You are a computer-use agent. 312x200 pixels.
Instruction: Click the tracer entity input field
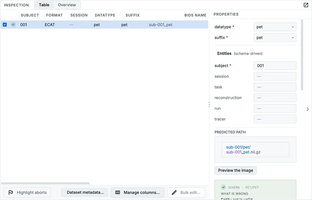[x=275, y=119]
